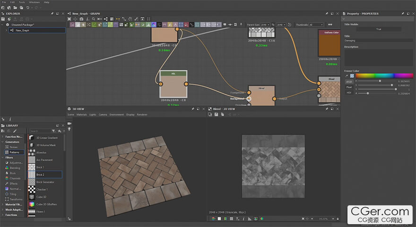Click the Frame Color hue gradient bar
This screenshot has width=416, height=227.
click(384, 75)
